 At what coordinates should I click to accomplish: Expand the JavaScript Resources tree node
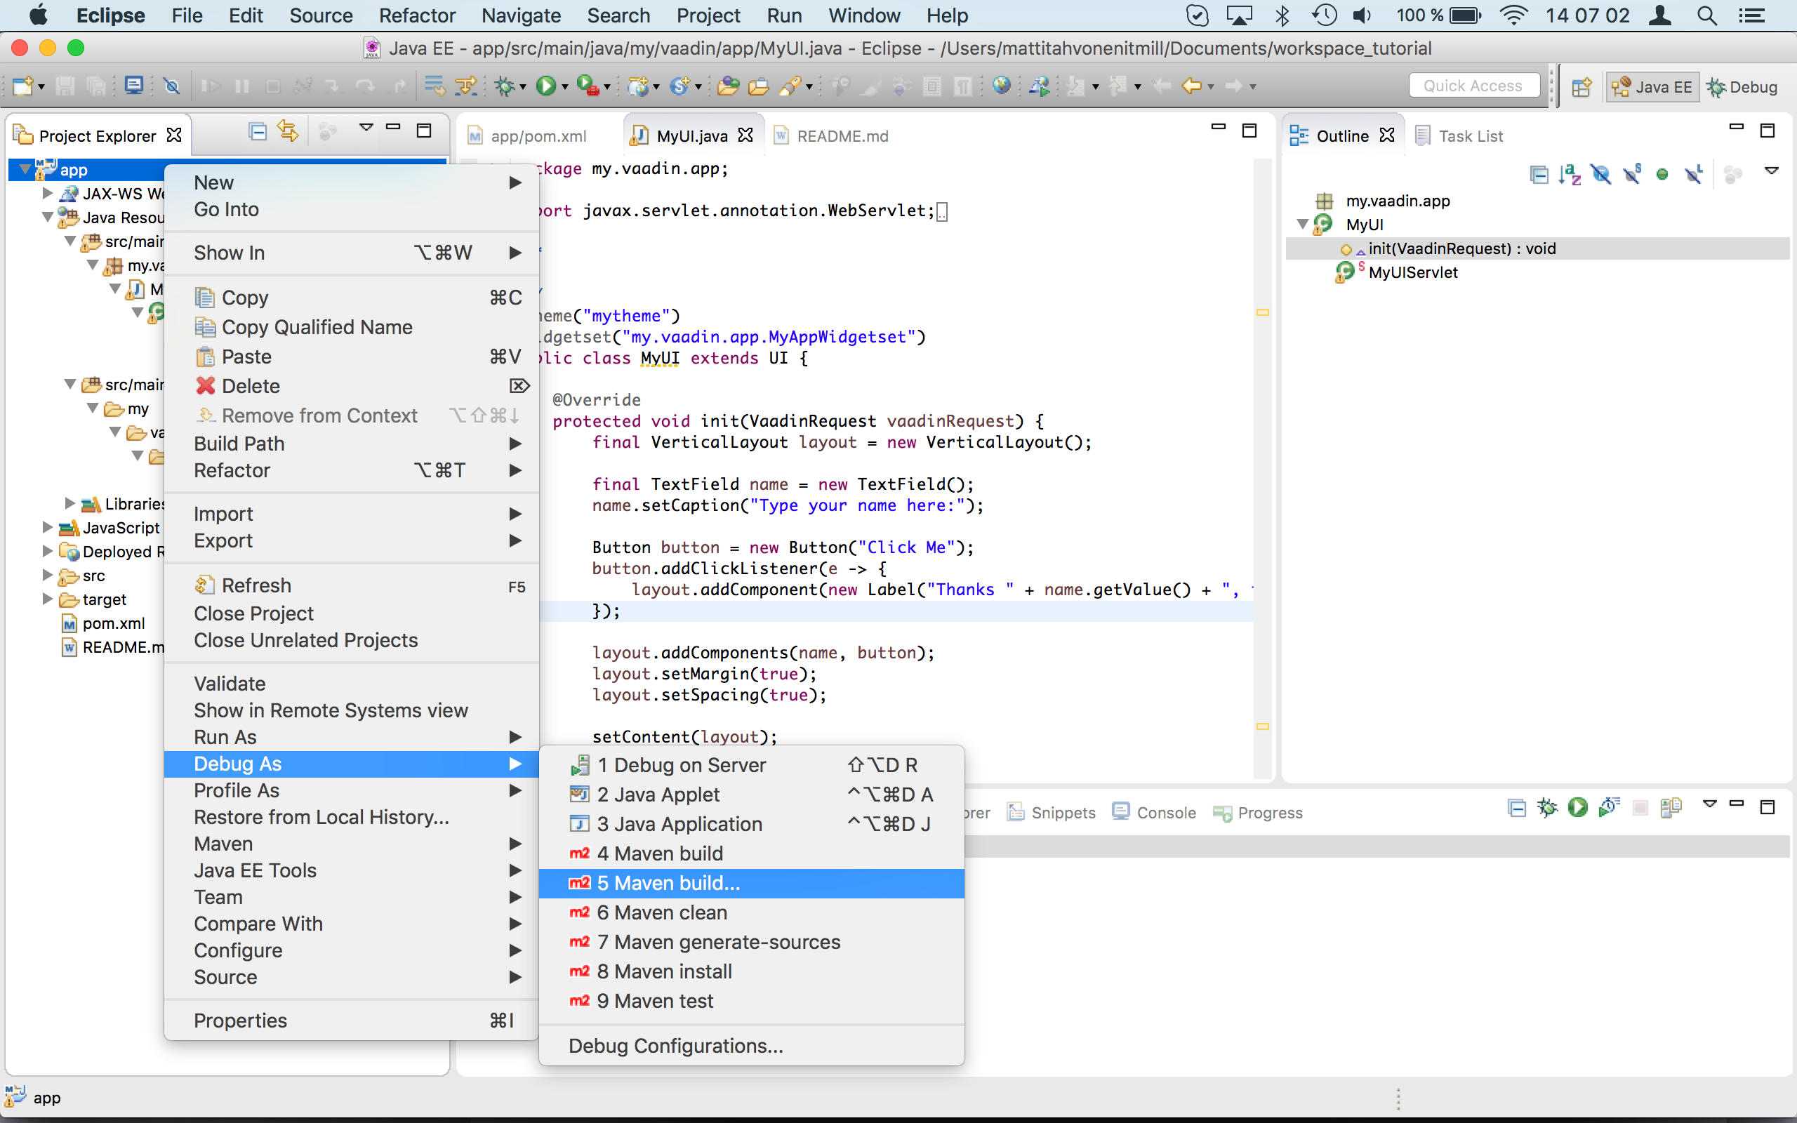tap(48, 527)
